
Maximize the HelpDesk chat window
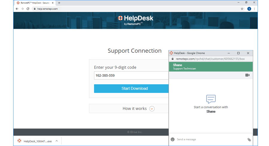pyautogui.click(x=238, y=53)
